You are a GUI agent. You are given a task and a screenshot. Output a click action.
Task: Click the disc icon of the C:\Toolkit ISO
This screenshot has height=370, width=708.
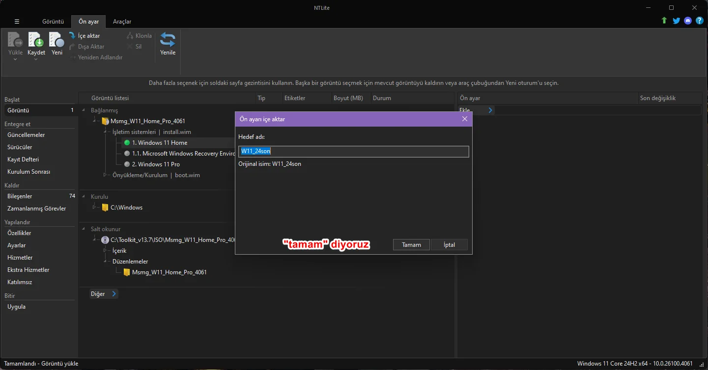point(105,240)
